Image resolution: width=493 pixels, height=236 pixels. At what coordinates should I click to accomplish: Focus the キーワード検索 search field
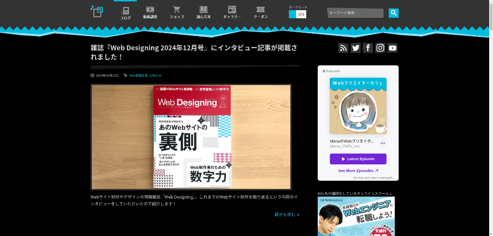(x=355, y=13)
